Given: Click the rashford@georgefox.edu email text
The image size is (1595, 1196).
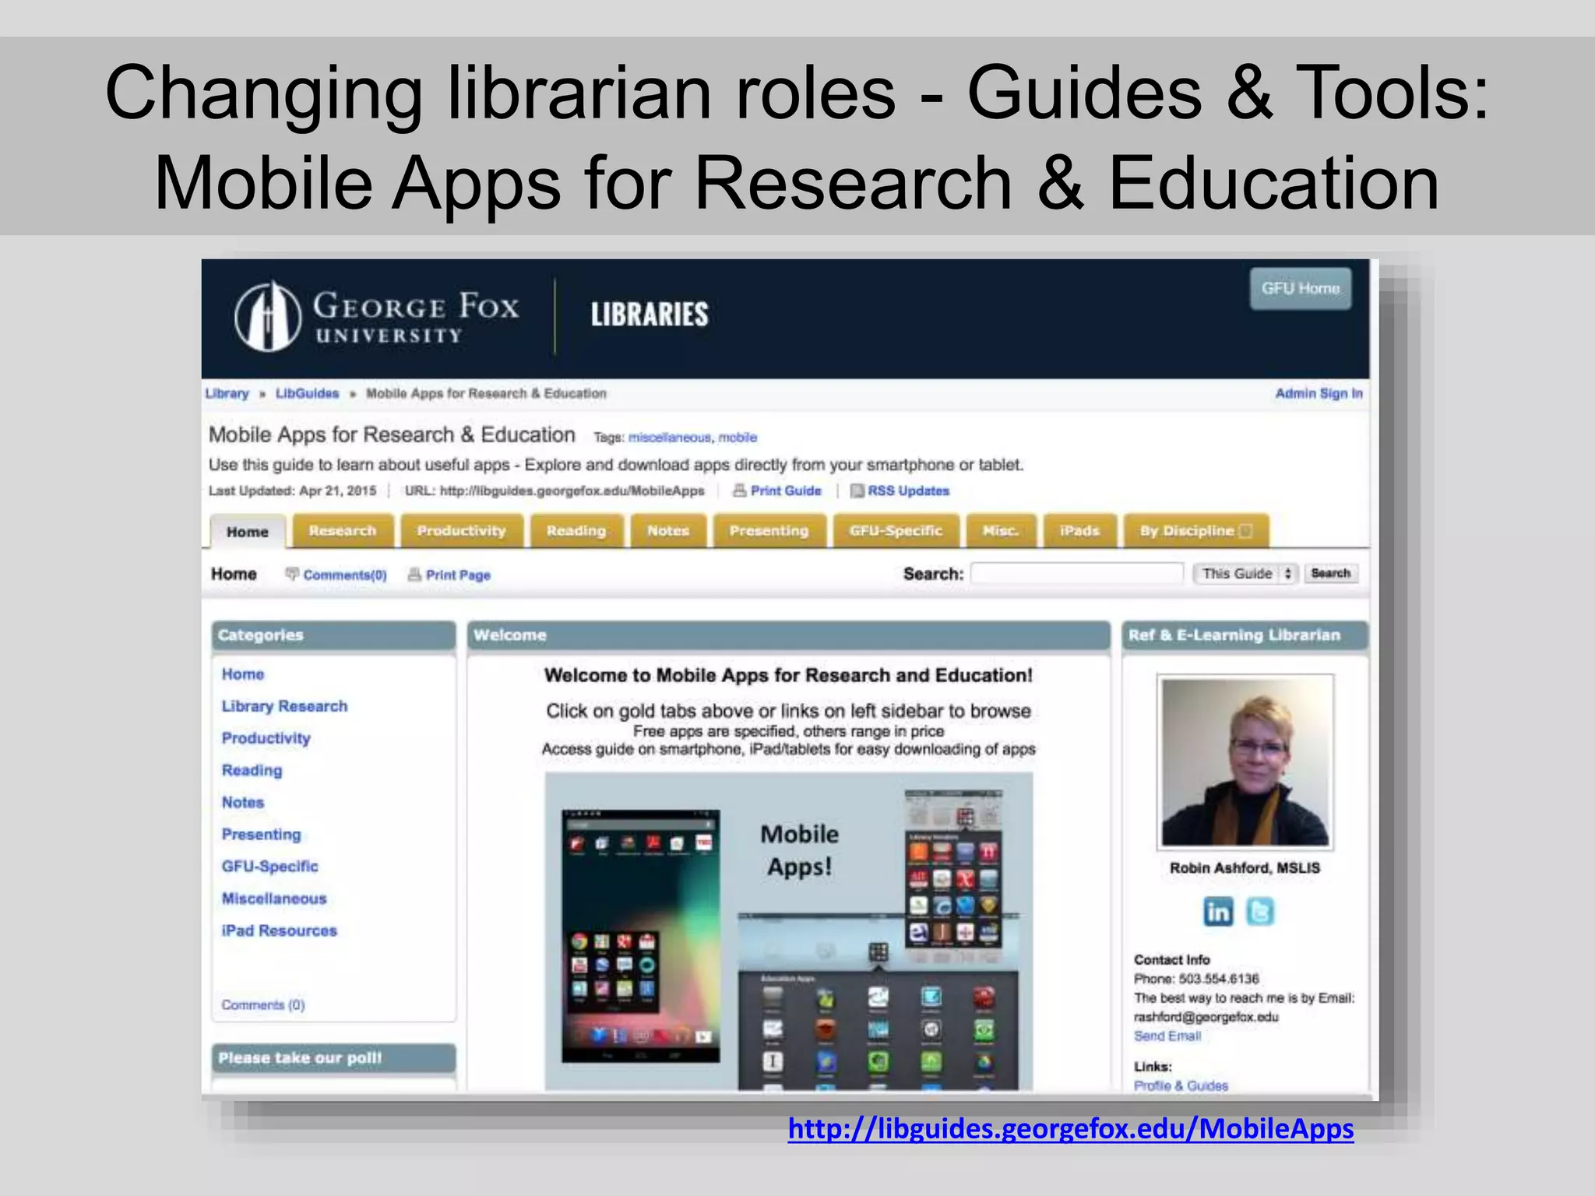Looking at the screenshot, I should point(1206,1017).
